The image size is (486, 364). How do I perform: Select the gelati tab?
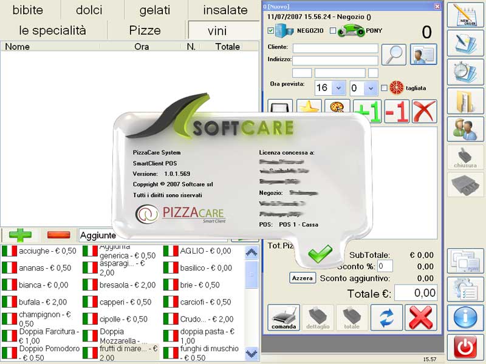(155, 10)
